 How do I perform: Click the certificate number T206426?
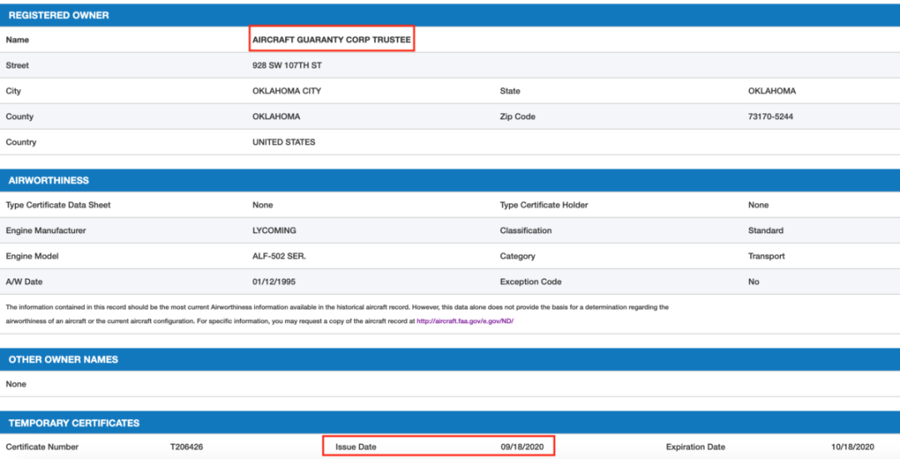click(187, 447)
